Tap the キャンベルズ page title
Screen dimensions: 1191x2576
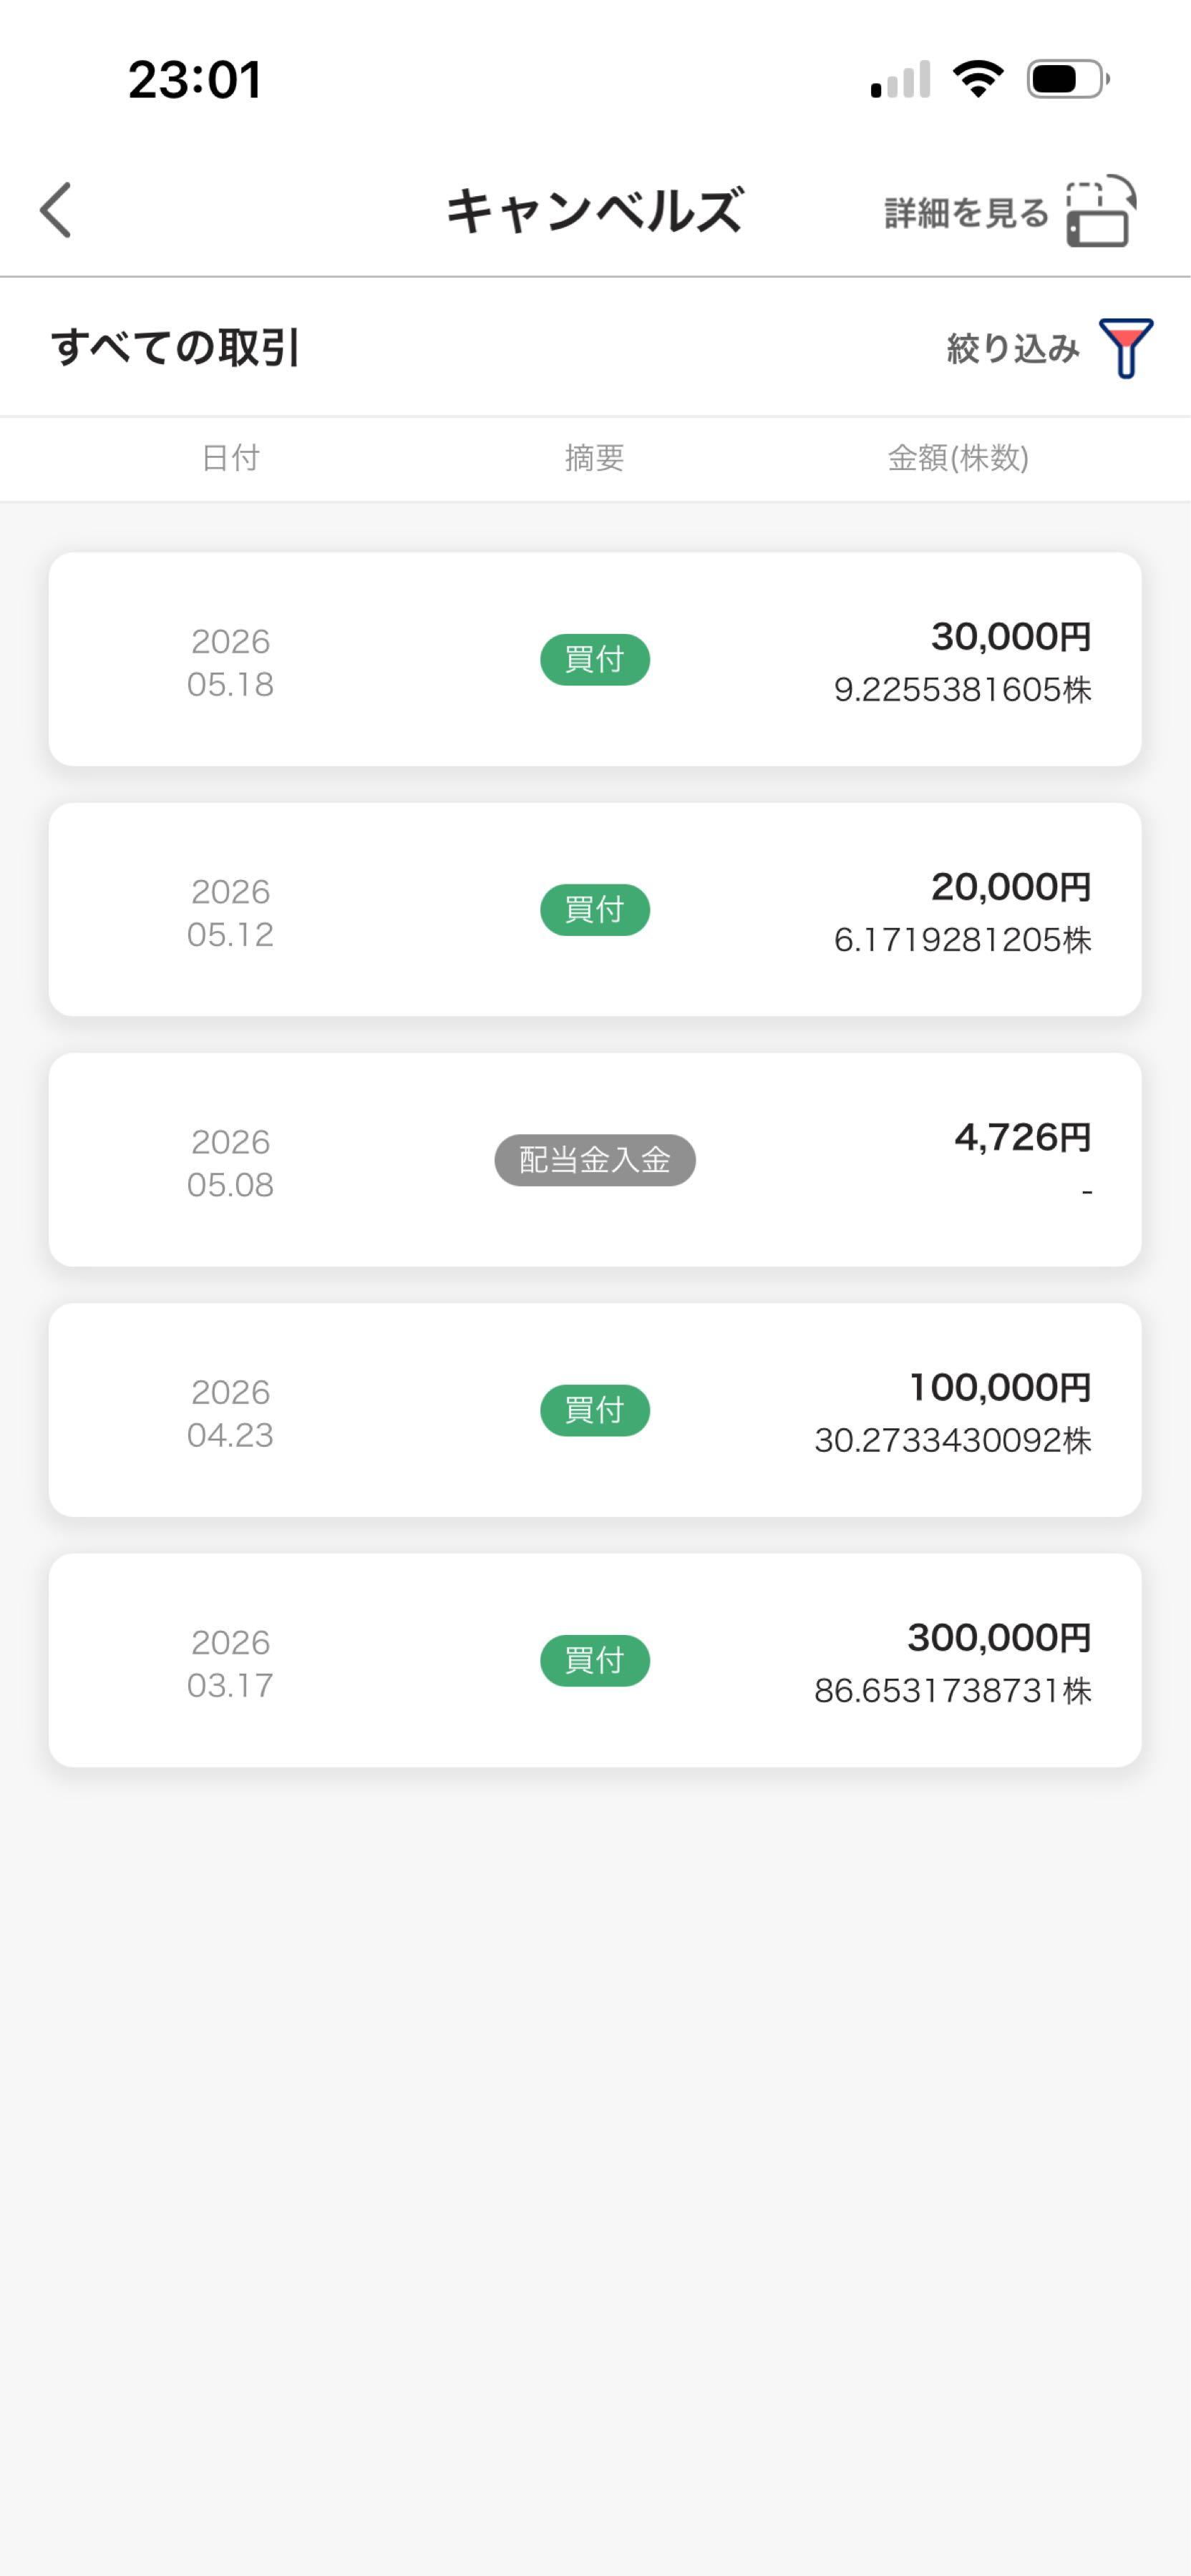click(595, 211)
